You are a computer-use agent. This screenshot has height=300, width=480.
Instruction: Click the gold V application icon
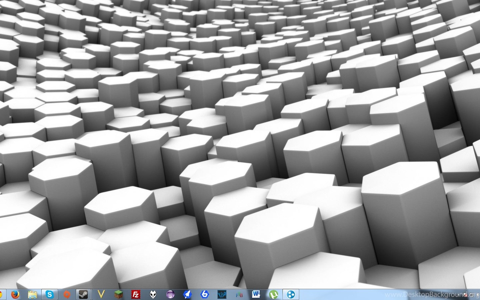pos(101,295)
